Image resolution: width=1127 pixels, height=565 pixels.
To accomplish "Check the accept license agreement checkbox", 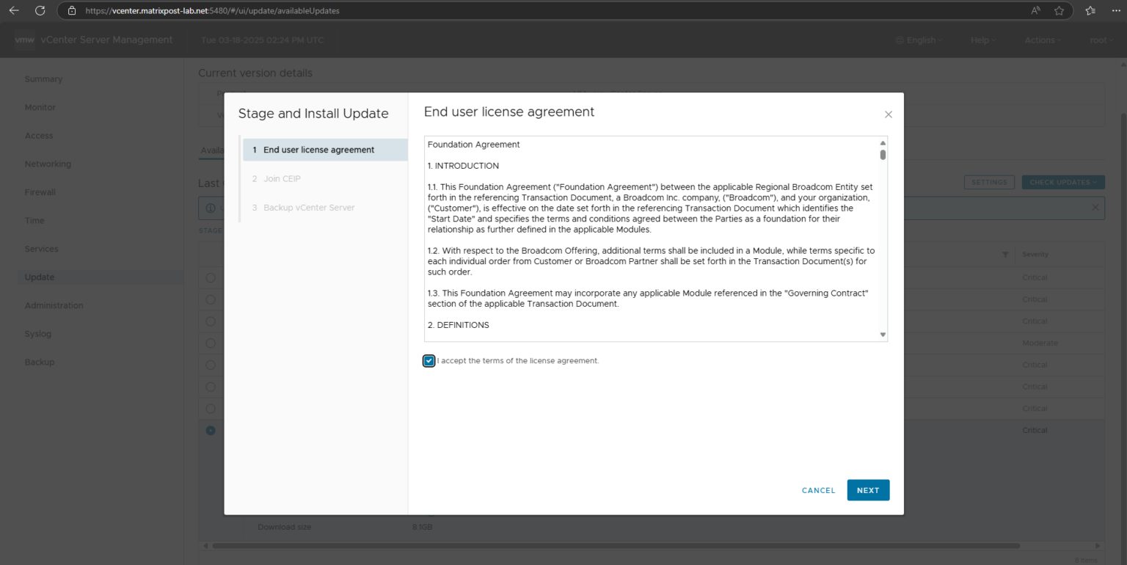I will pos(428,360).
